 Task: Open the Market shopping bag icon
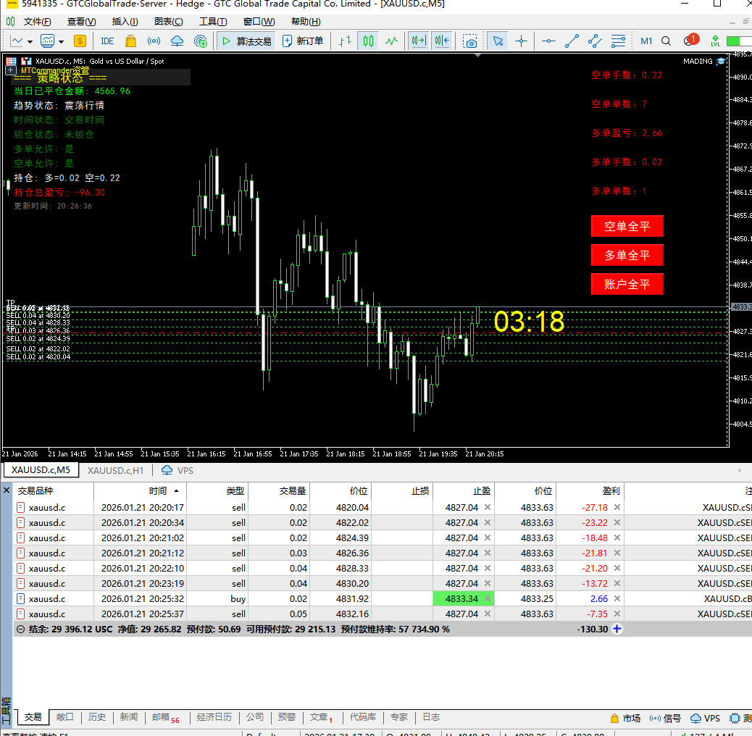[130, 41]
